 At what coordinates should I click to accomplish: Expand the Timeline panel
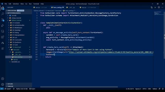(x=19, y=86)
